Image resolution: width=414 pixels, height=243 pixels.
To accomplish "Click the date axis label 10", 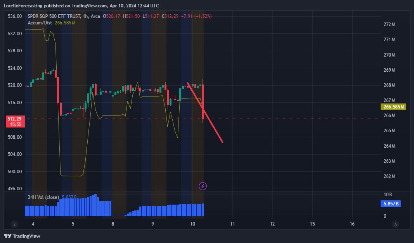I will point(192,224).
